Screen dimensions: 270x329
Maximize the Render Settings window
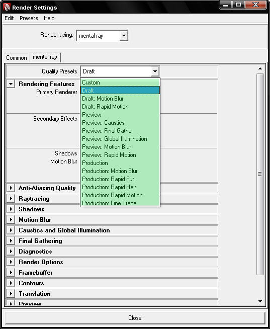click(x=238, y=5)
